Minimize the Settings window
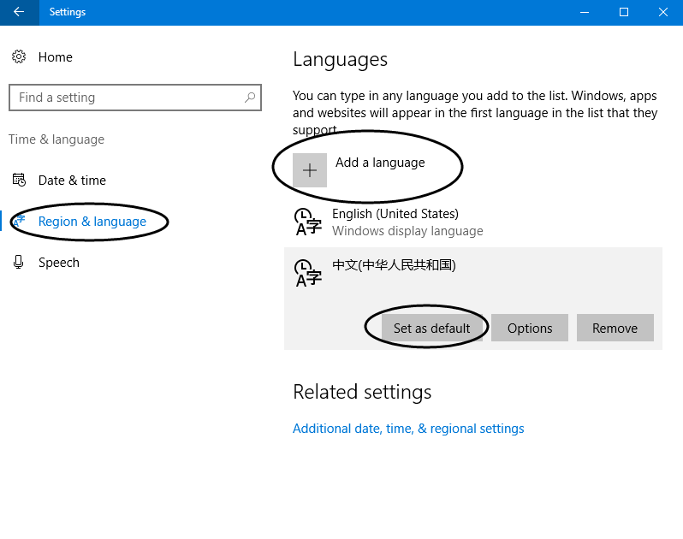 click(585, 12)
